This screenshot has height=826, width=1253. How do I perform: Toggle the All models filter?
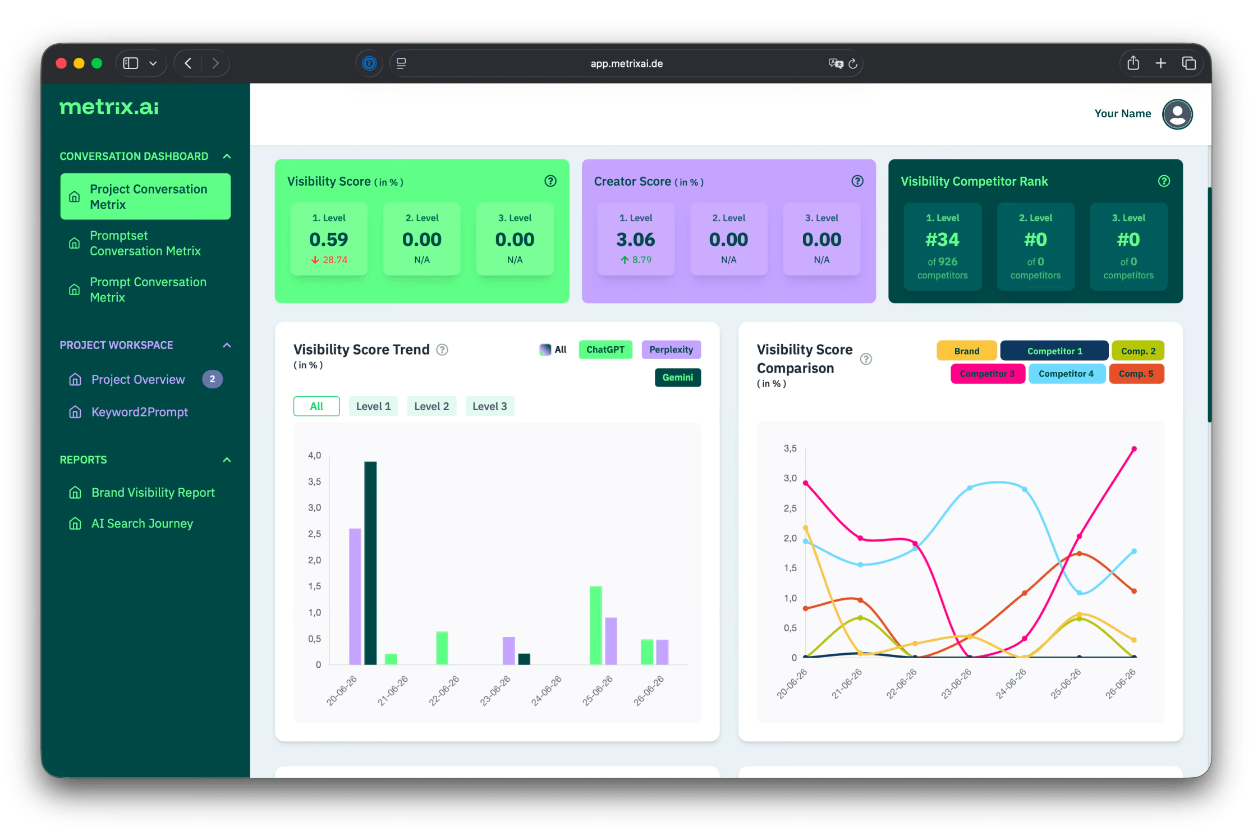pos(553,350)
